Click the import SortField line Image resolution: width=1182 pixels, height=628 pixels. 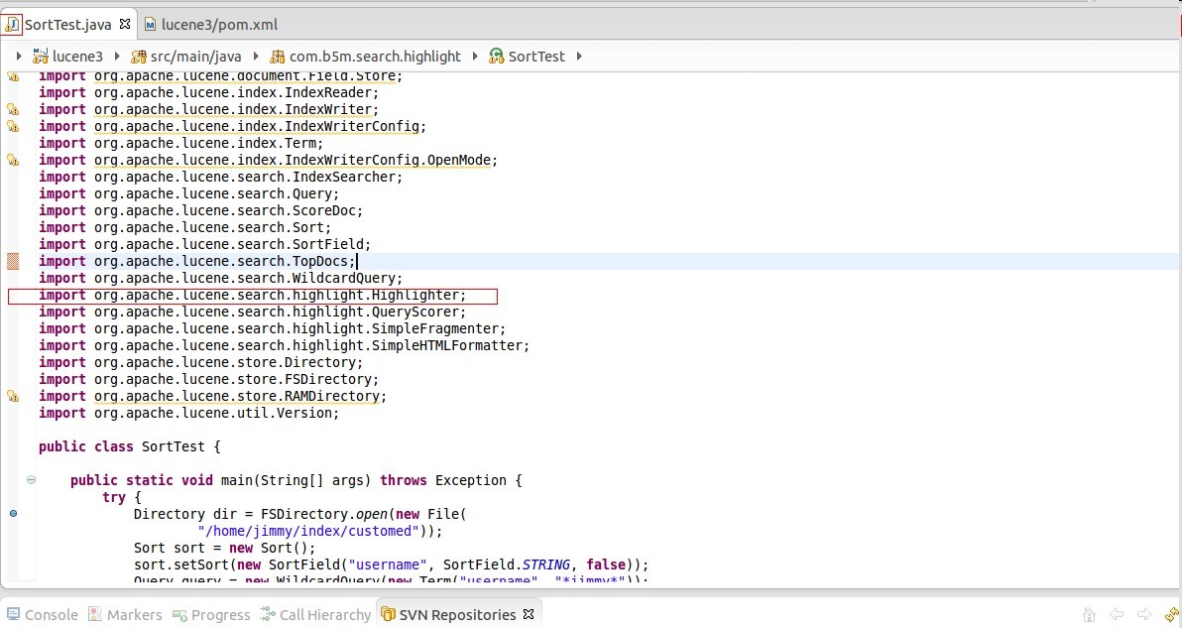[205, 244]
